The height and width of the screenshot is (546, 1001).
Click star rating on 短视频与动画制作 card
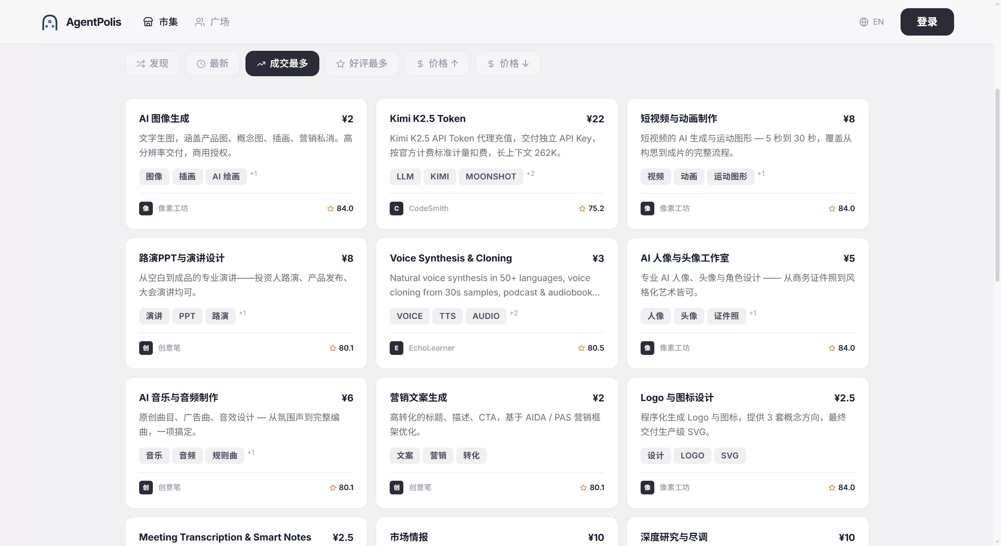coord(842,208)
